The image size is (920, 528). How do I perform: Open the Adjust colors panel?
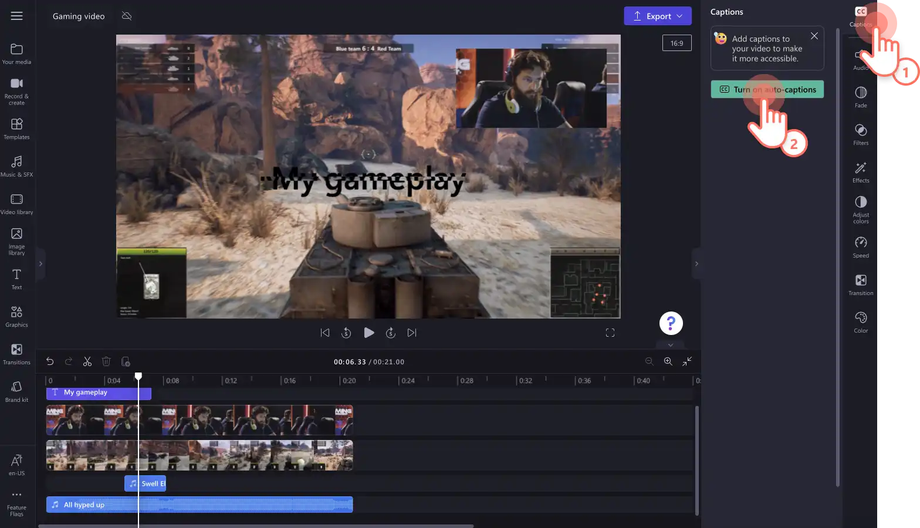click(x=860, y=209)
